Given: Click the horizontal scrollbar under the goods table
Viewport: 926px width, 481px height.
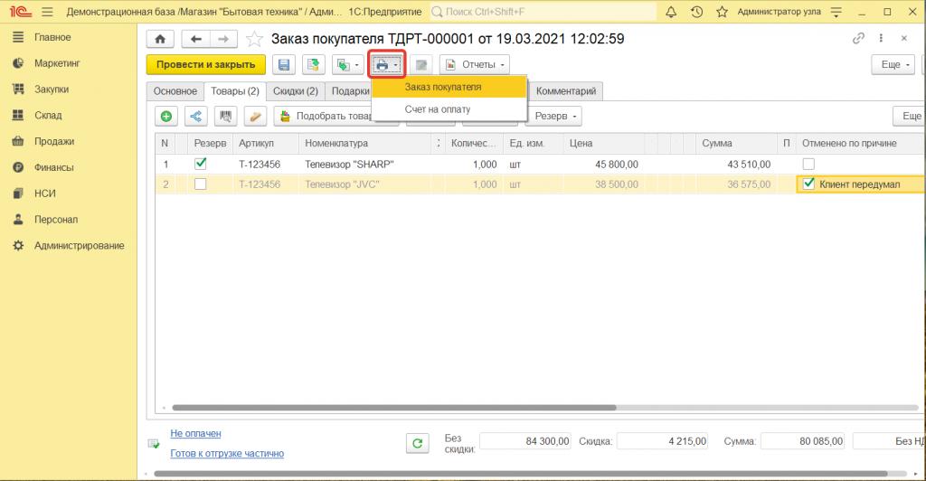Looking at the screenshot, I should coord(452,408).
